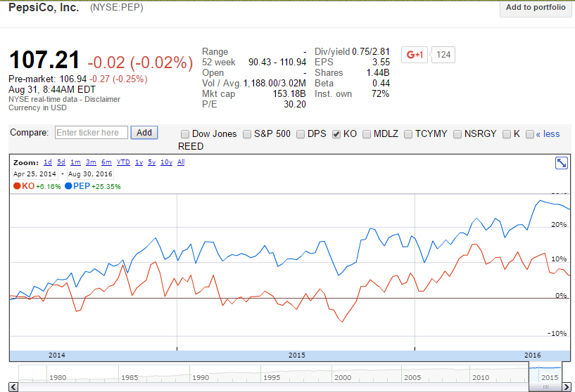Click the 2015 label on chart axis
Viewport: 575px width, 392px height.
(297, 355)
